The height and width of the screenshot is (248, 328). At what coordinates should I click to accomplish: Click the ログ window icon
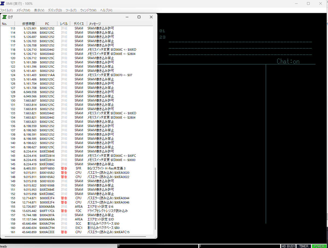(4, 17)
